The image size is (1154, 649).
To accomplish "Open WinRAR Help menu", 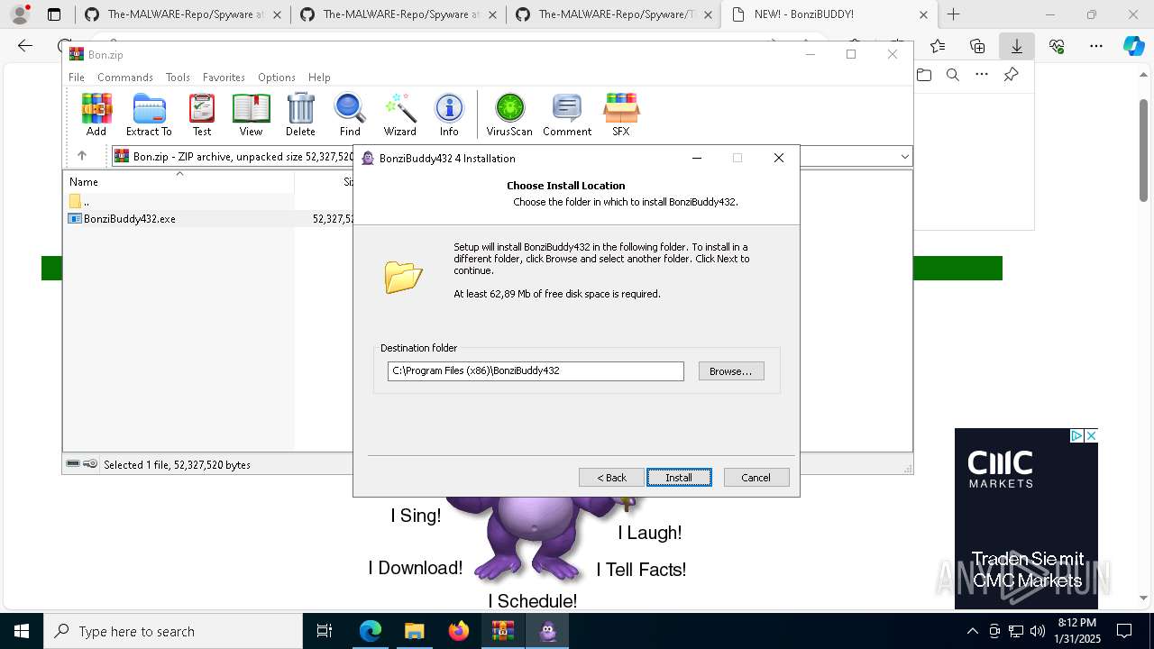I will tap(319, 78).
